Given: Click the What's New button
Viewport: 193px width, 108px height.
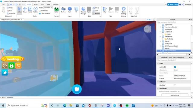Looking at the screenshot, I should click(173, 4).
